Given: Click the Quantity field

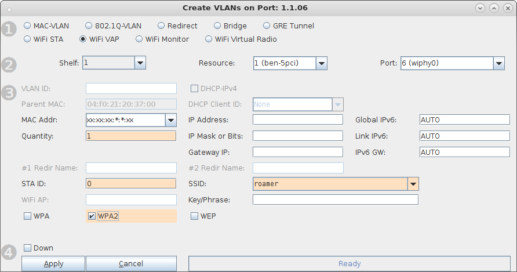Looking at the screenshot, I should point(130,136).
